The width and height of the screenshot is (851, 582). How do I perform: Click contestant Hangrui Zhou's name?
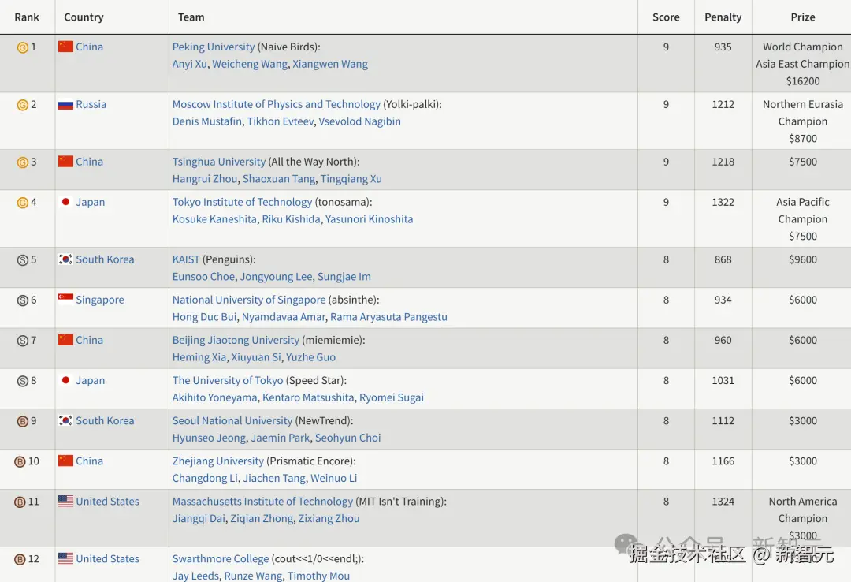(205, 179)
